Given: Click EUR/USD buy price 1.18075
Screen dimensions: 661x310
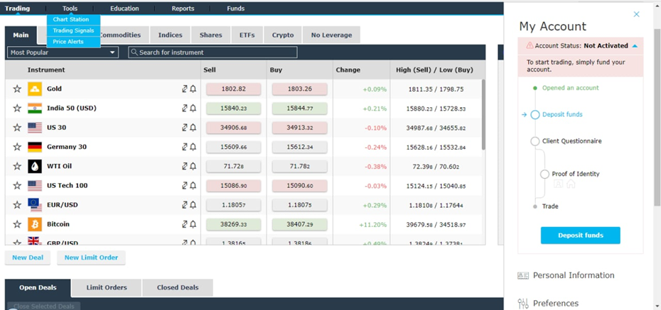Looking at the screenshot, I should (300, 205).
